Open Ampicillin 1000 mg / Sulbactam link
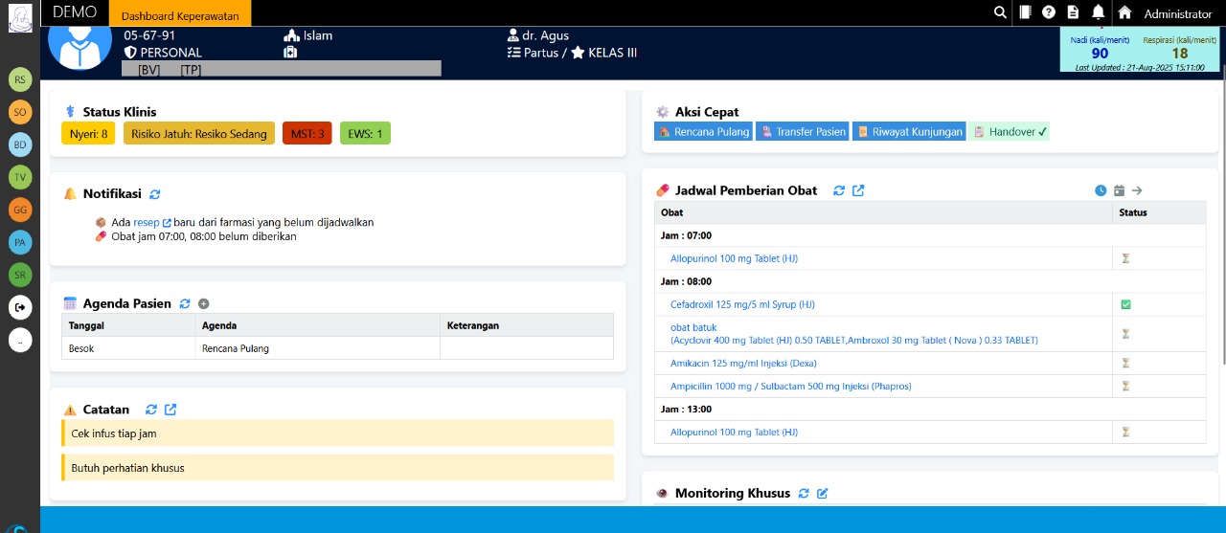Screen dimensions: 1226x533 (x=791, y=387)
